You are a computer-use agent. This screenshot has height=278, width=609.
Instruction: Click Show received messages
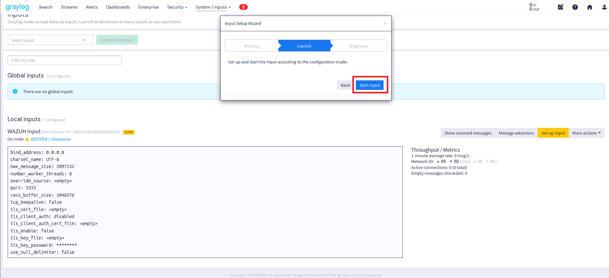coord(468,133)
